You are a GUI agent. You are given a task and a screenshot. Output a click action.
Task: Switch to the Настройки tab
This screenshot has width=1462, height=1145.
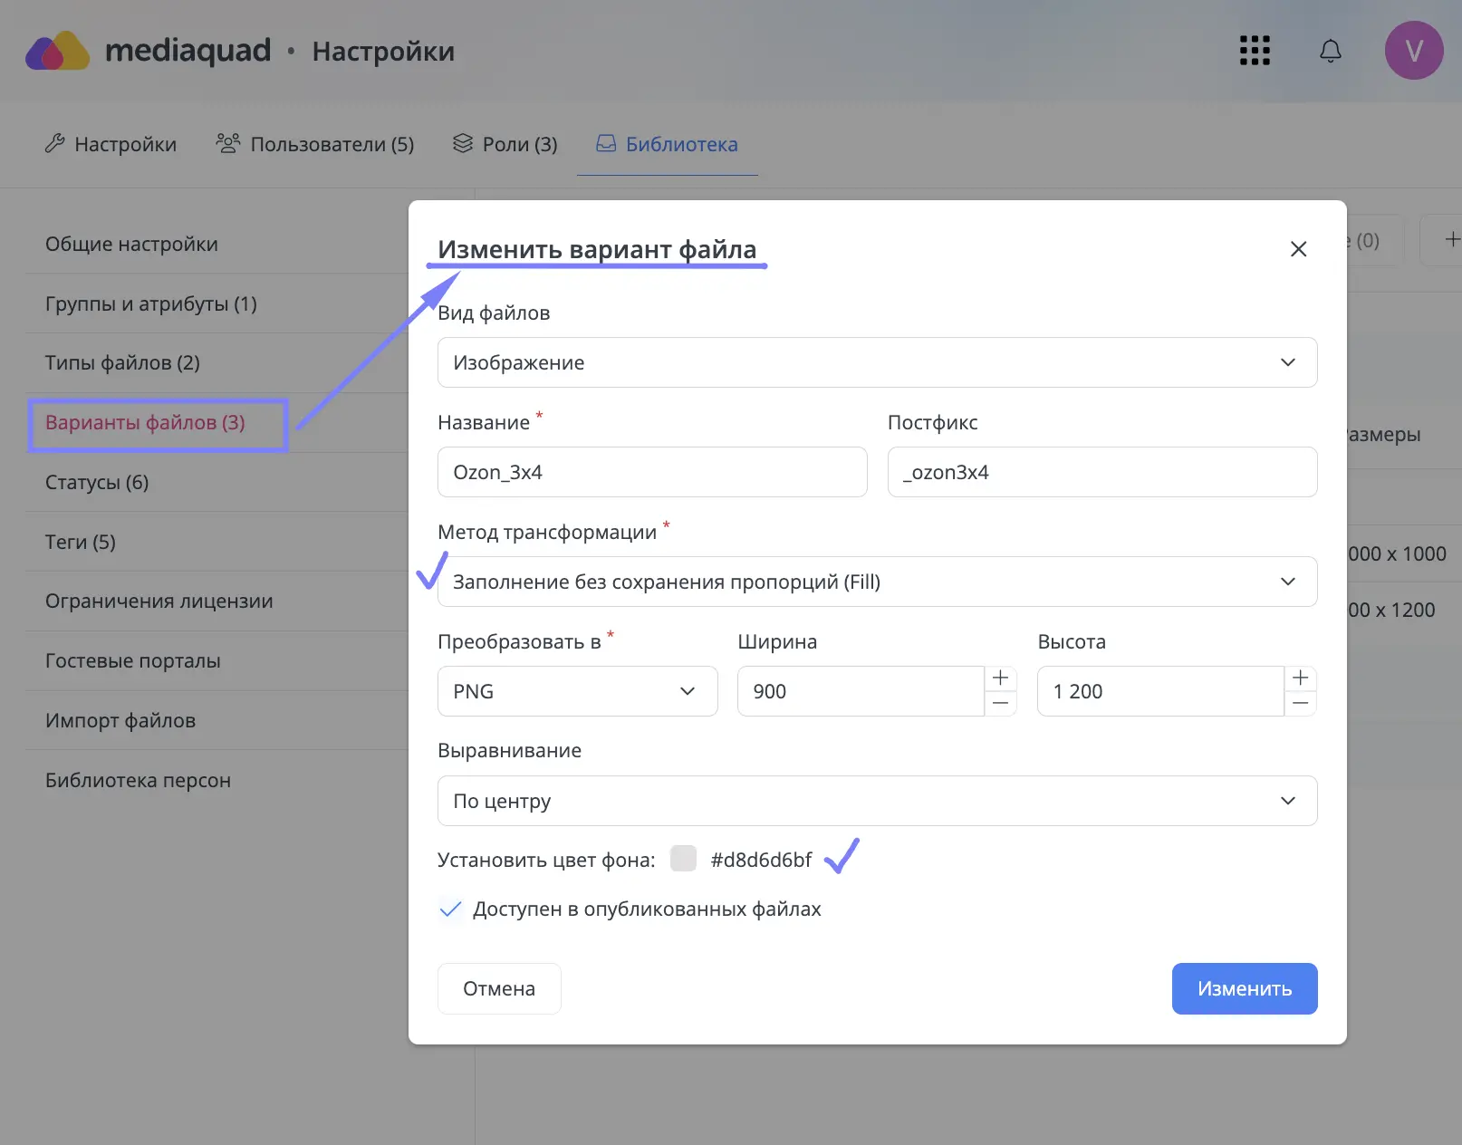point(111,145)
